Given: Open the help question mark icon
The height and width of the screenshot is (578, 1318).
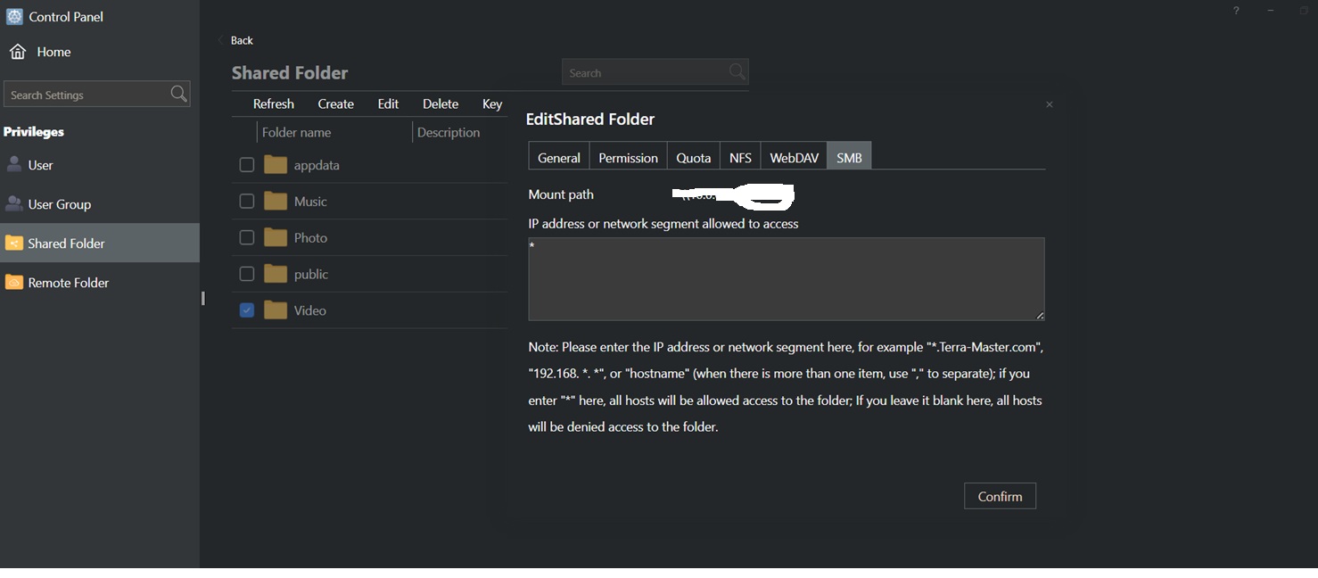Looking at the screenshot, I should (x=1236, y=11).
